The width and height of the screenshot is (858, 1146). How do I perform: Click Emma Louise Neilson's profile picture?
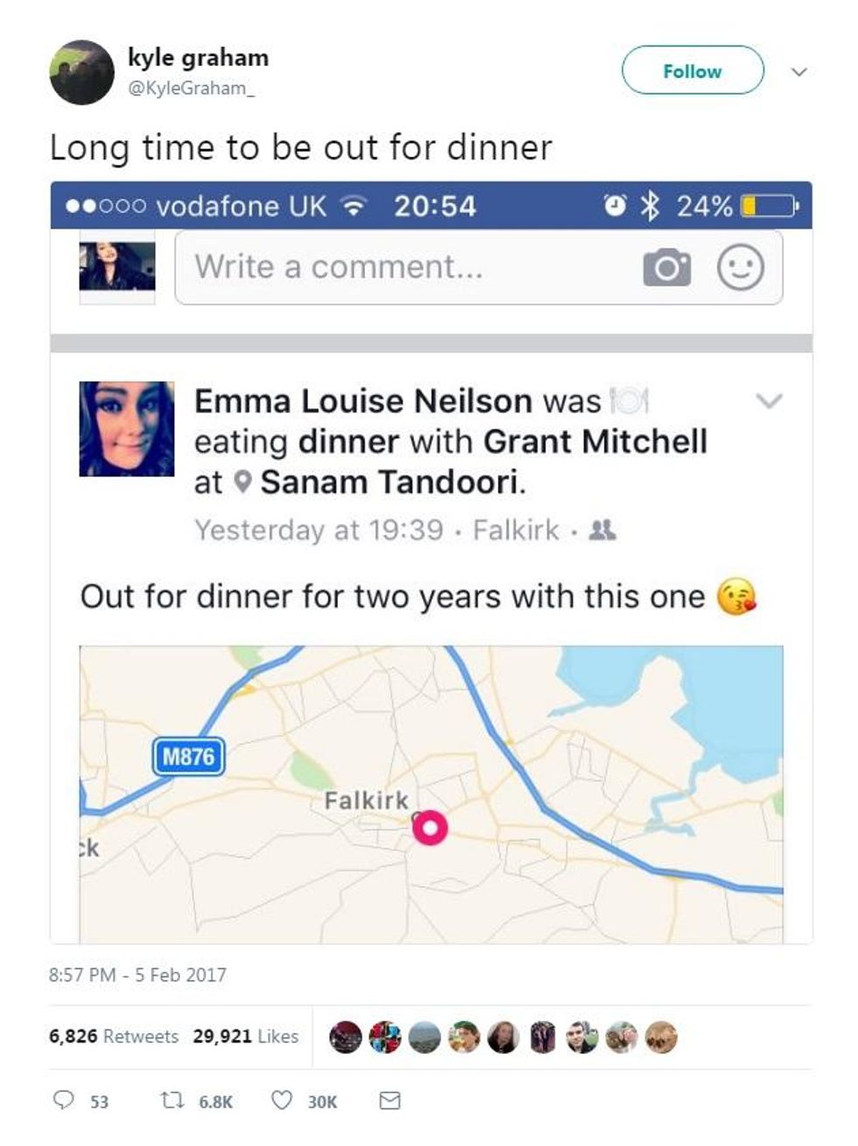point(126,428)
